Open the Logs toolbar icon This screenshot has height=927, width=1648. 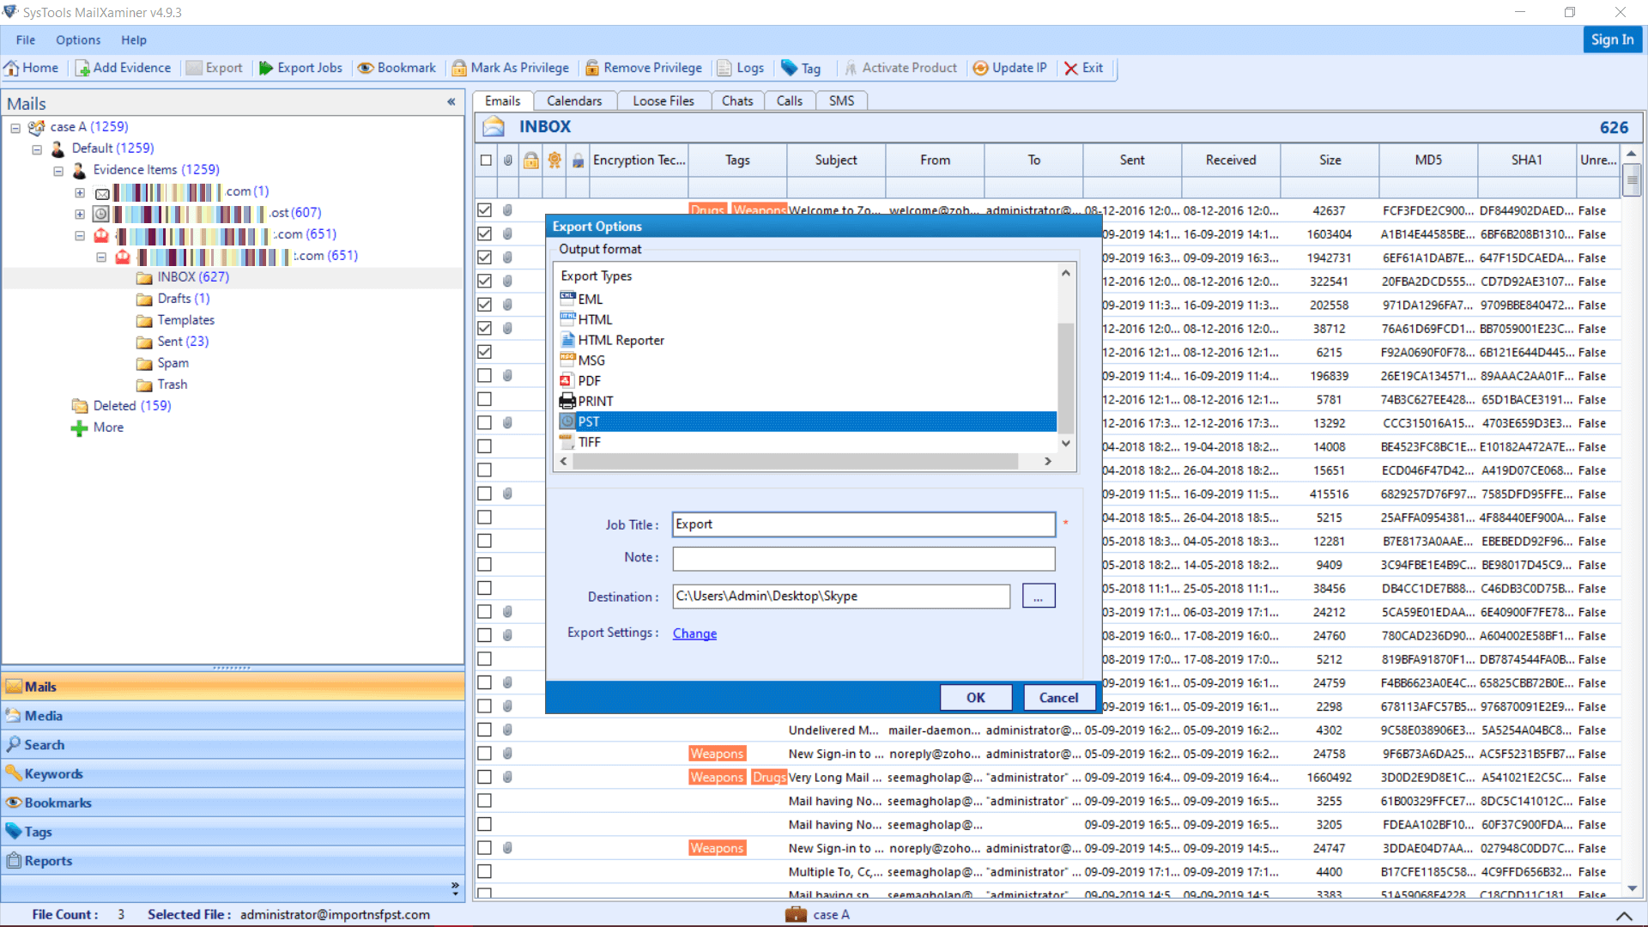point(740,68)
